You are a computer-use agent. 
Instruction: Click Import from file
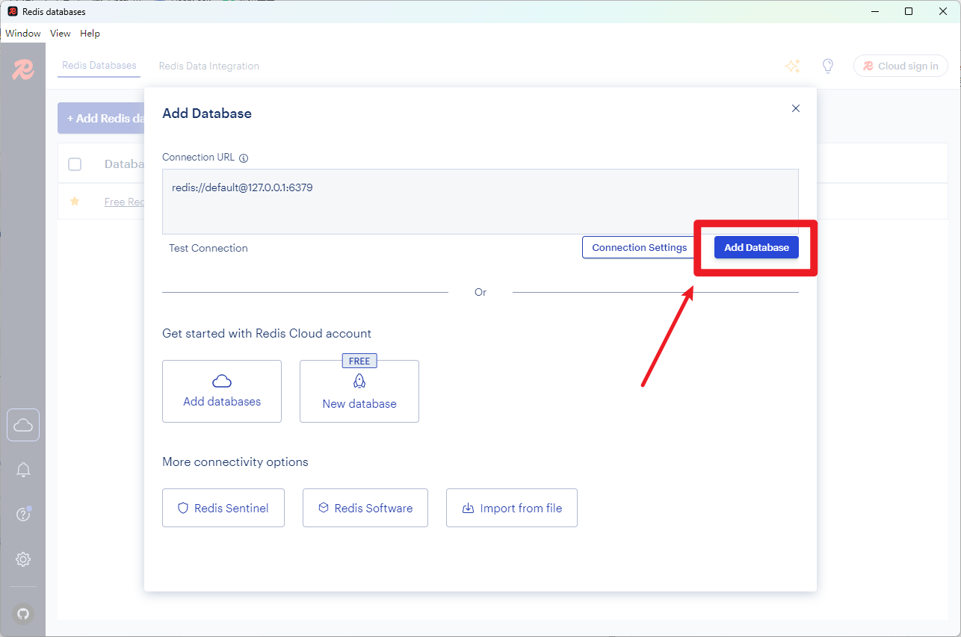[512, 508]
